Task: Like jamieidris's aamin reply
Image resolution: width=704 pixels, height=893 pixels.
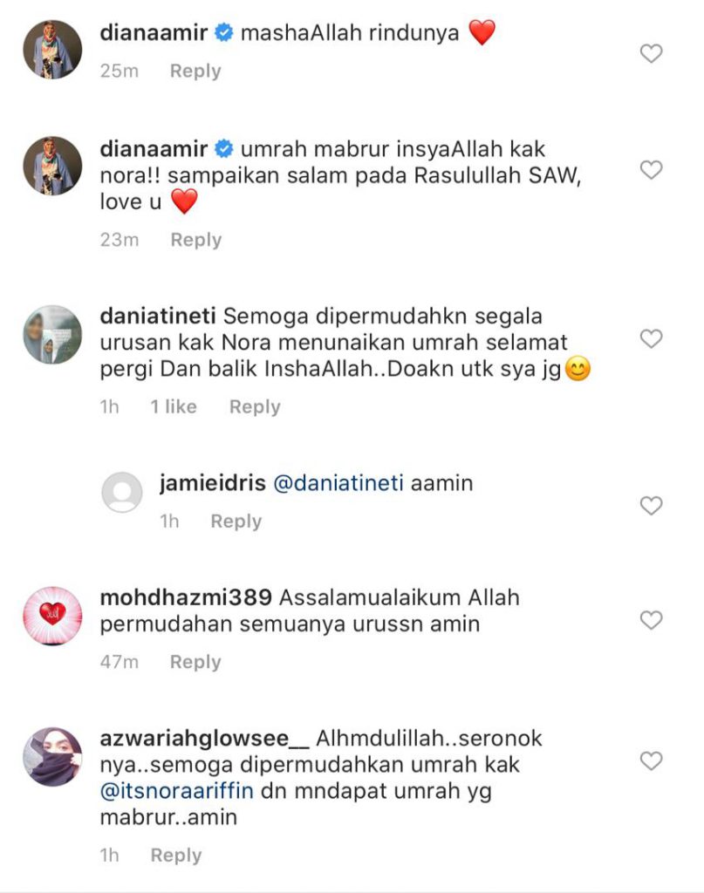Action: pos(651,506)
